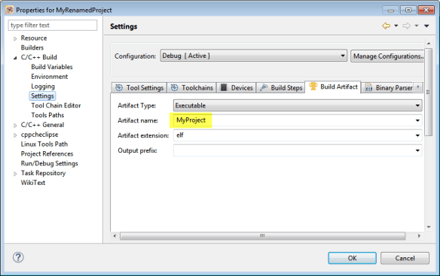Open the Artifact name dropdown arrow

(417, 120)
